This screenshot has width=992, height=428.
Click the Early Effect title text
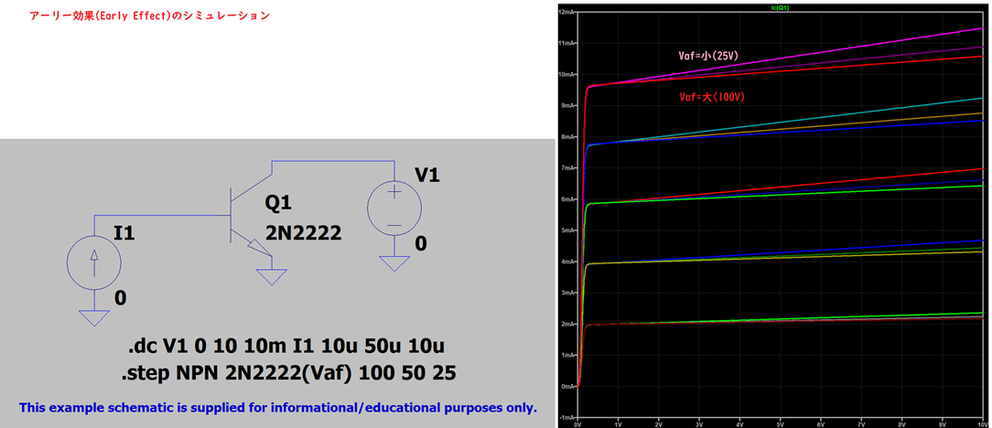point(150,16)
